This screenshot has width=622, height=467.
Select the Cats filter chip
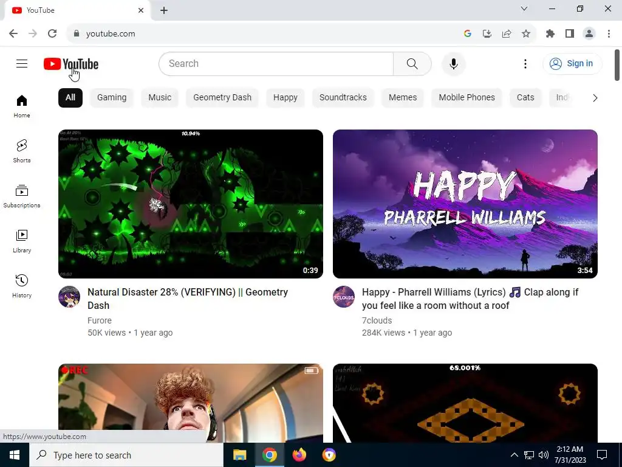point(525,98)
